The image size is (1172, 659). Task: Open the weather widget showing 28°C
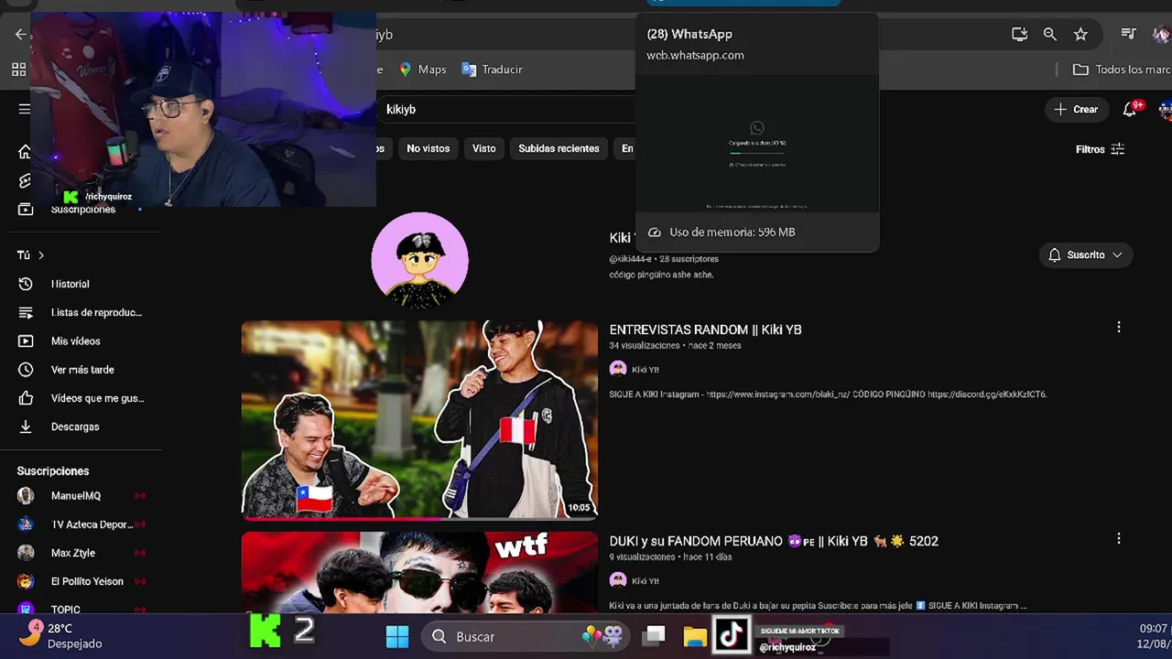[x=61, y=636]
